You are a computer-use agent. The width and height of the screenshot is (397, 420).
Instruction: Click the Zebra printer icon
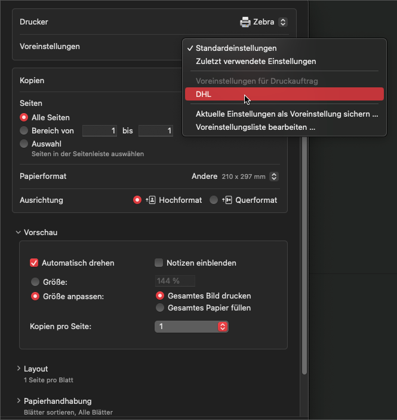coord(245,22)
